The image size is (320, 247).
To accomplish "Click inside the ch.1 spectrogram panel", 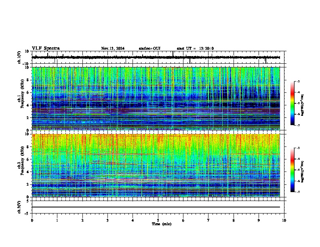I will (156, 98).
